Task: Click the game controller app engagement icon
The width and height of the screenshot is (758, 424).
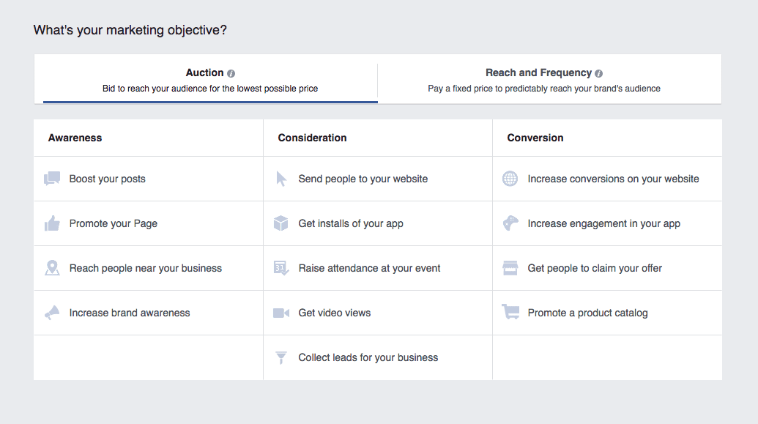Action: [x=510, y=223]
